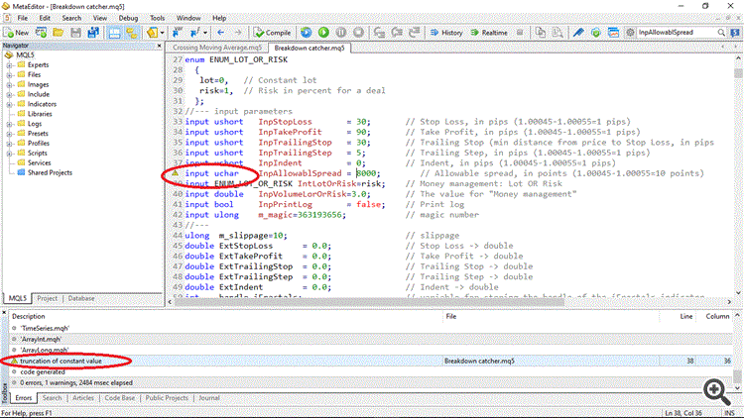
Task: Expand the Images folder in the Navigator
Action: [x=9, y=85]
